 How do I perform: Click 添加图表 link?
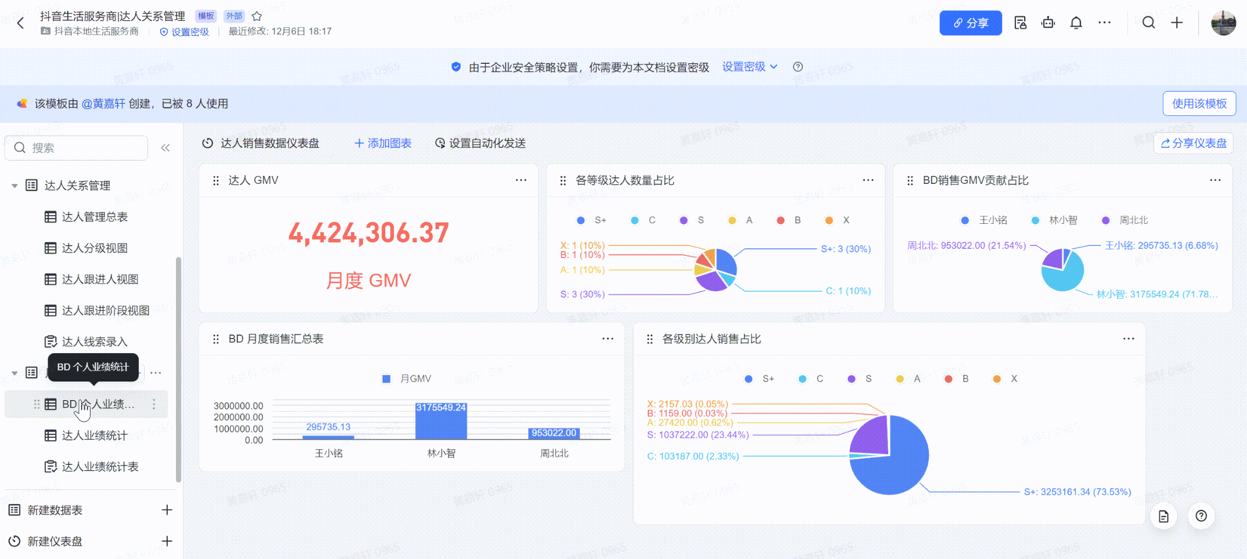tap(383, 143)
